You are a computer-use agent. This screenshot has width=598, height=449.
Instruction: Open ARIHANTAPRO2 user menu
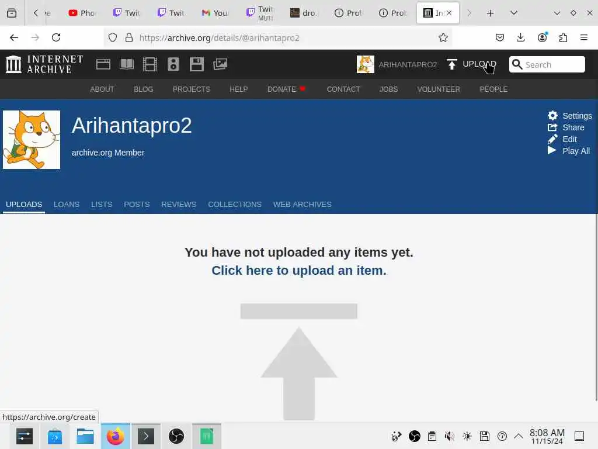397,64
